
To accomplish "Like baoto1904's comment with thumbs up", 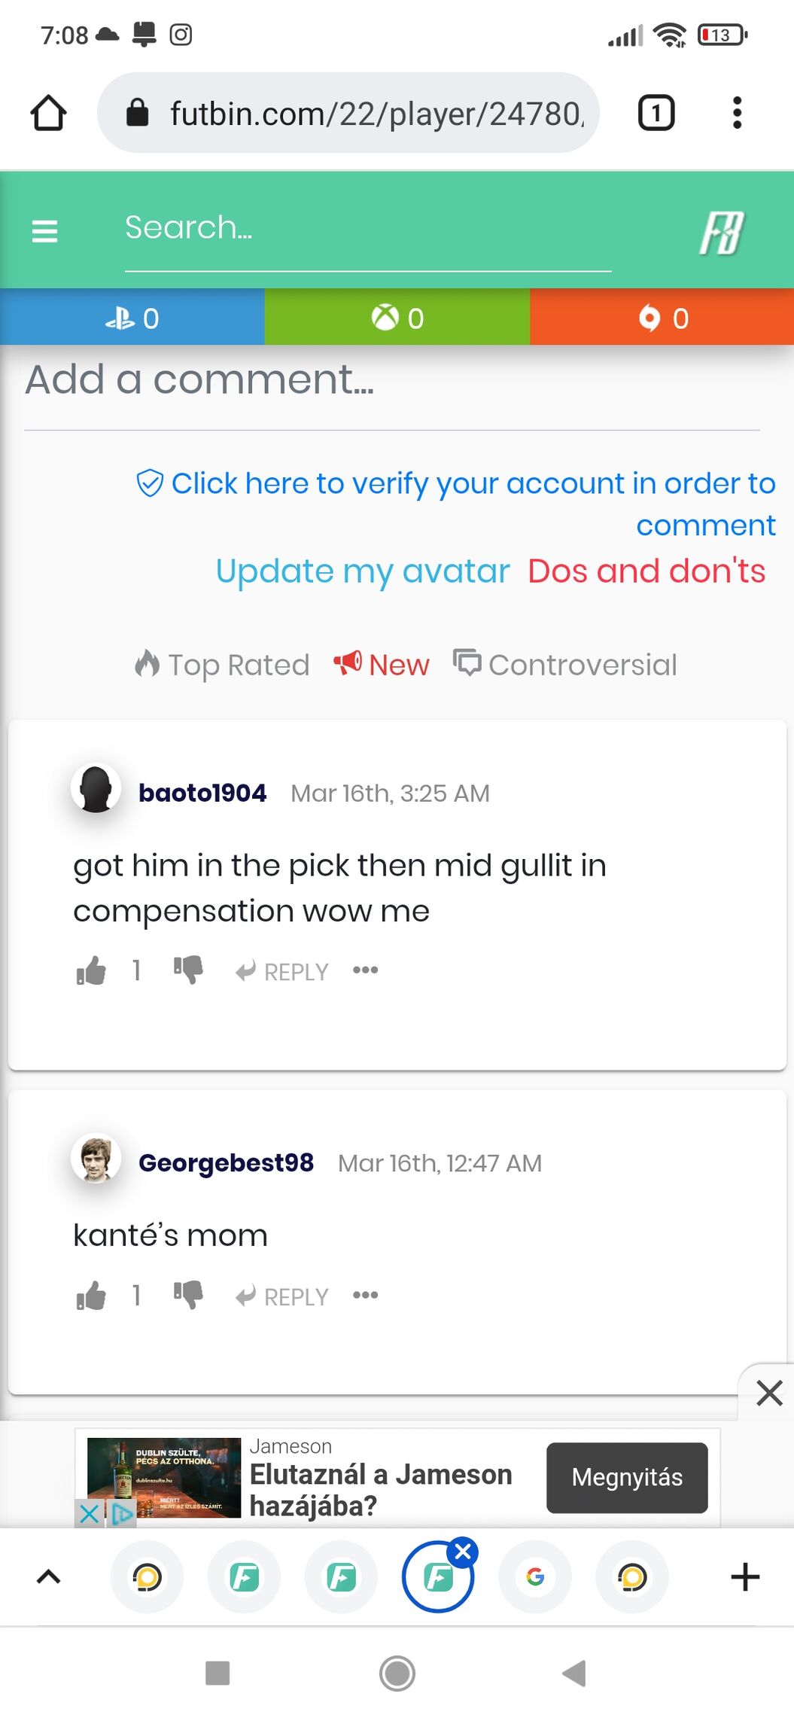I will (91, 971).
